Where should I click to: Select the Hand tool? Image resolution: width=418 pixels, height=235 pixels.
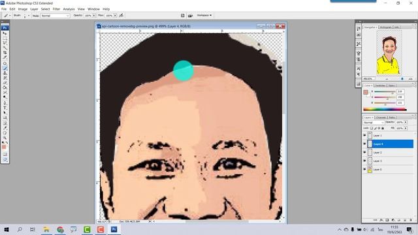pyautogui.click(x=5, y=133)
